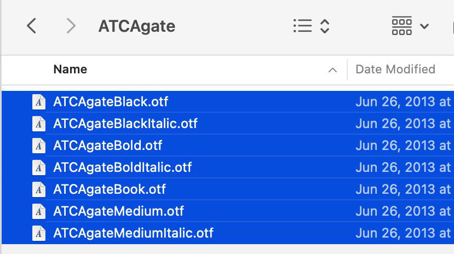This screenshot has width=454, height=254.
Task: Click the column divider before Date Modified
Action: point(347,70)
